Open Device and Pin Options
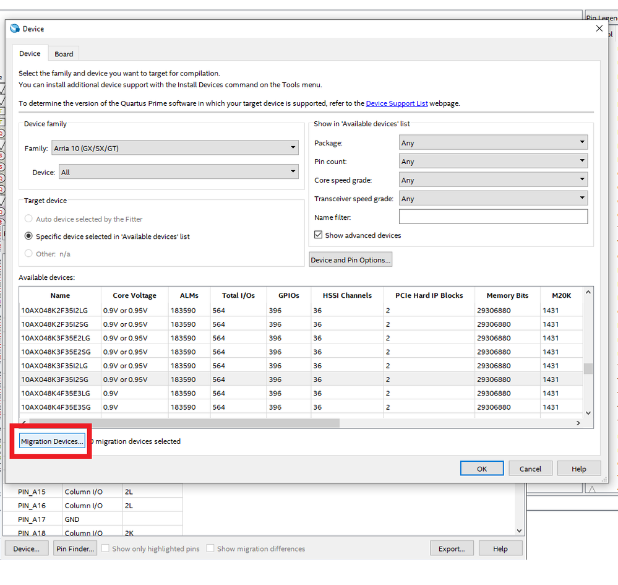 (x=350, y=259)
